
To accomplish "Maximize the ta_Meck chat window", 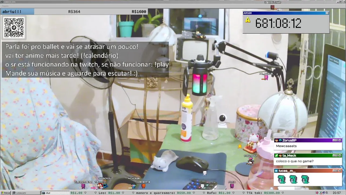I will click(x=337, y=155).
